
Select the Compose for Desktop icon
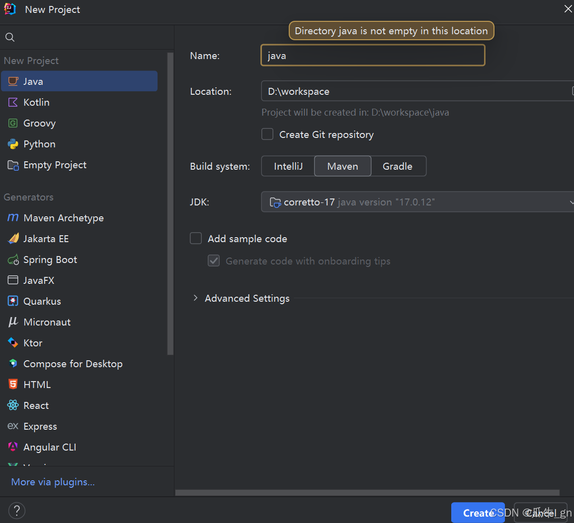click(x=13, y=363)
